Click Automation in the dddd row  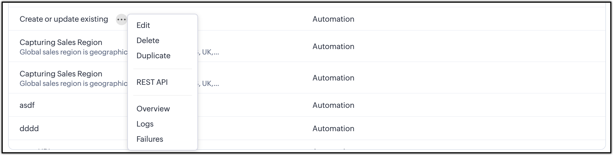coord(333,128)
